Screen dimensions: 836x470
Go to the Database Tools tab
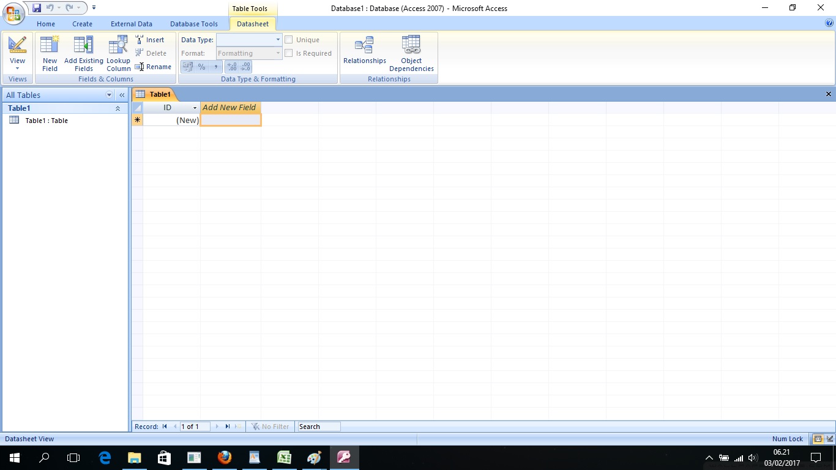coord(194,24)
